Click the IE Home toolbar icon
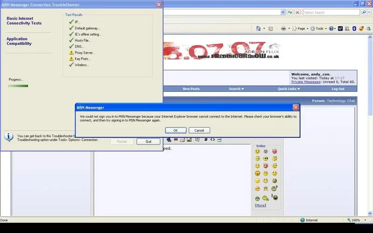 [258, 28]
